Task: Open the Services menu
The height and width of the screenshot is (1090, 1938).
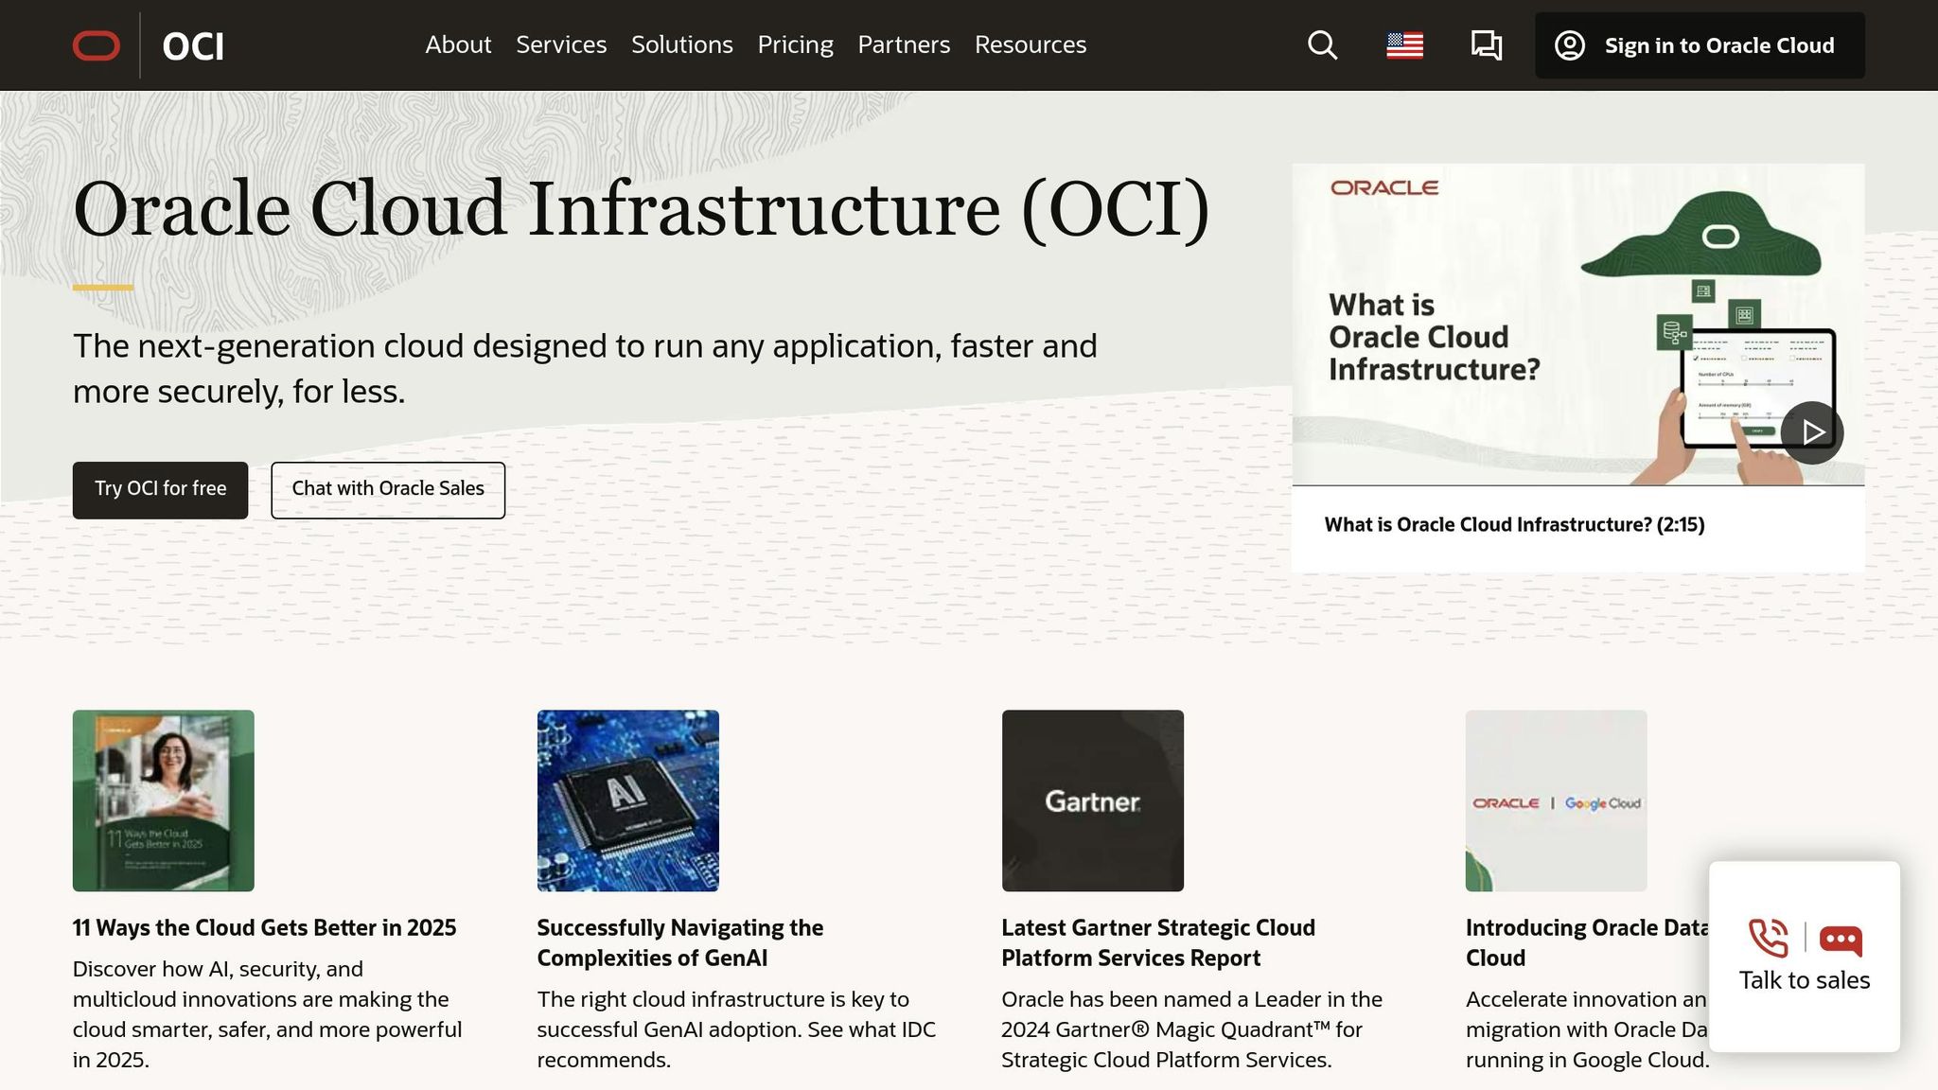Action: [x=561, y=44]
